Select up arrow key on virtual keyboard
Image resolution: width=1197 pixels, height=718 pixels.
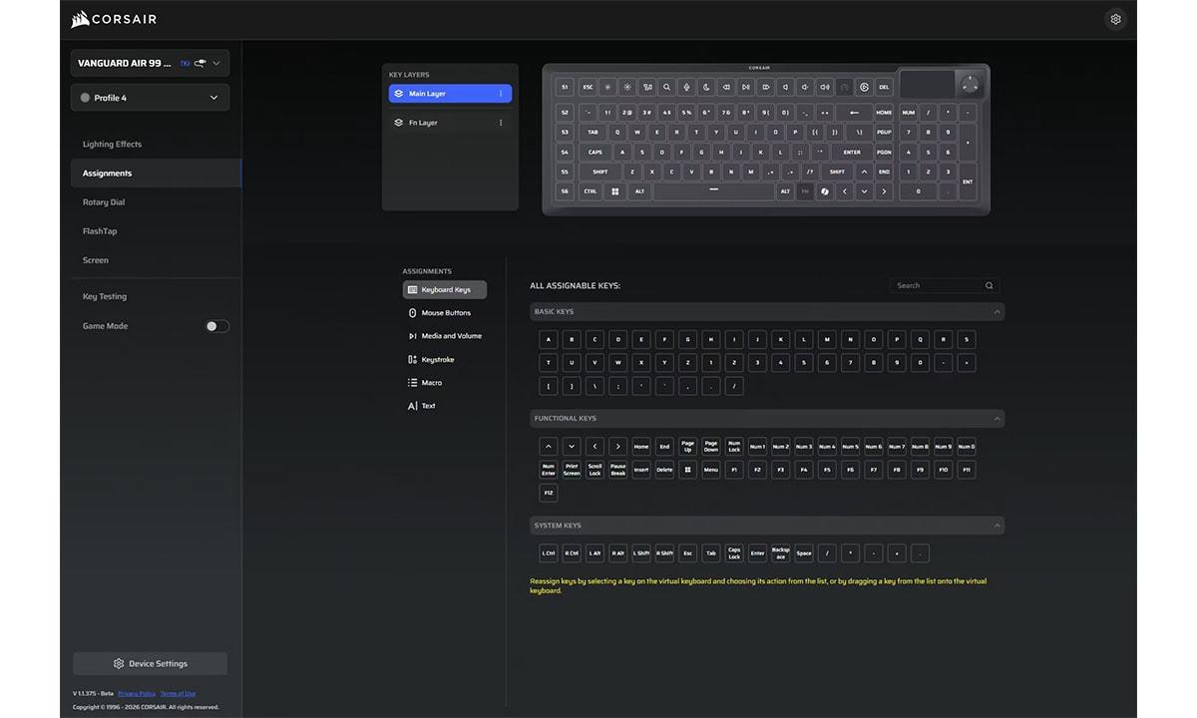[x=865, y=172]
